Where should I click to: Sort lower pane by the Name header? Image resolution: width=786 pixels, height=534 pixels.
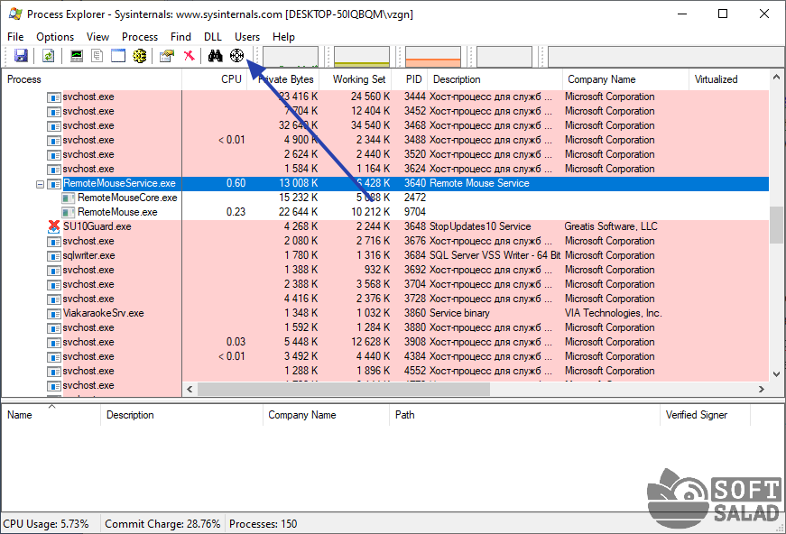51,415
